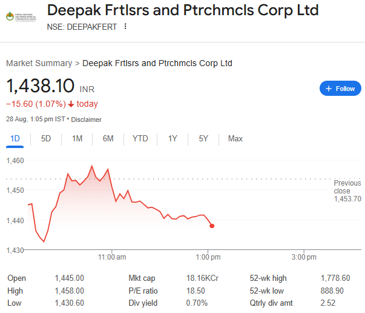The height and width of the screenshot is (313, 365).
Task: View the 1Y chart range
Action: (173, 138)
